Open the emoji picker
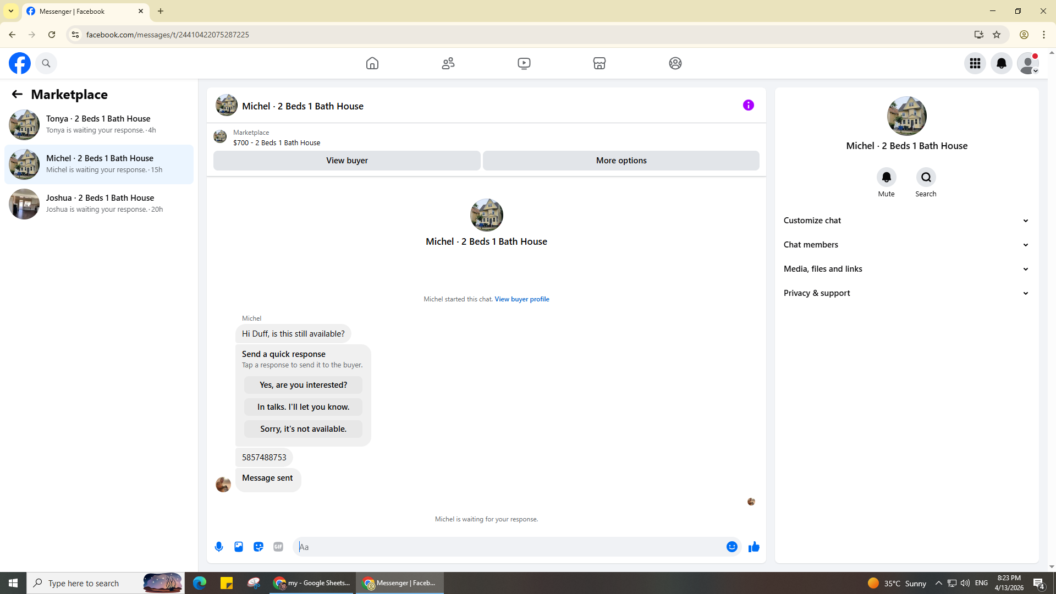The height and width of the screenshot is (594, 1056). [732, 547]
